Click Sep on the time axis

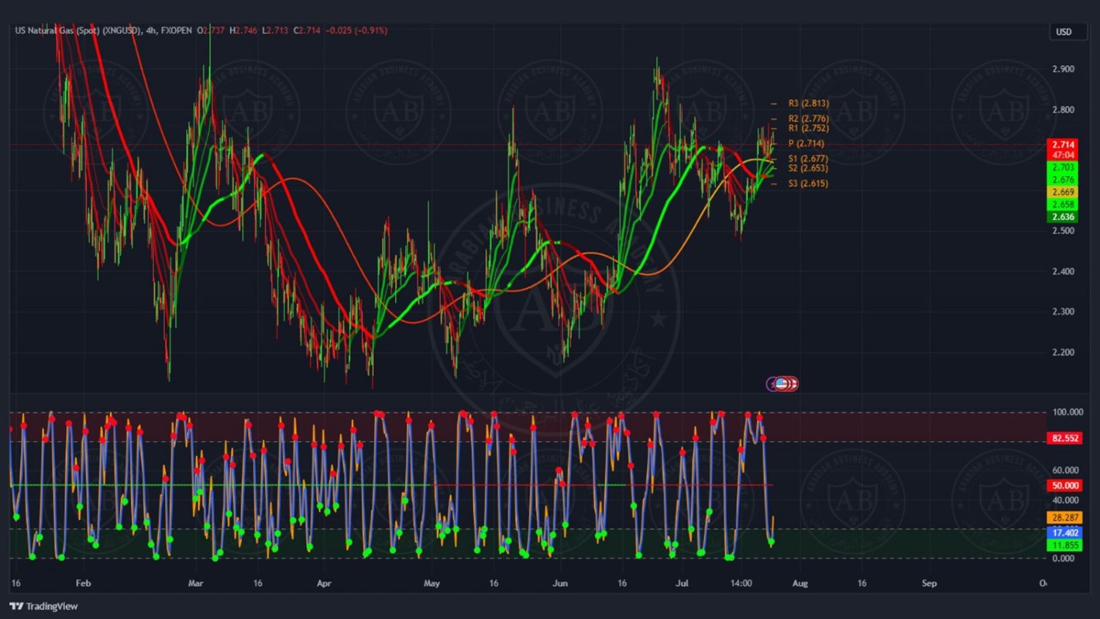[929, 584]
